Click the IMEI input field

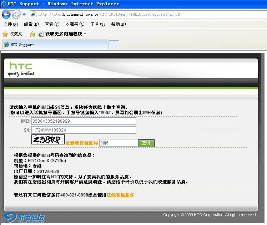point(84,121)
